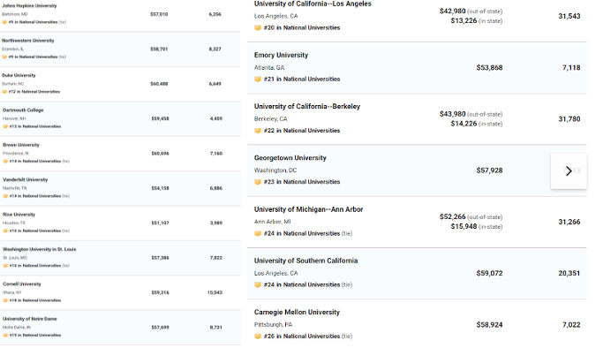Click '#18 in National Universities' under Cornell
Viewport: 603px width, 348px height.
[35, 300]
